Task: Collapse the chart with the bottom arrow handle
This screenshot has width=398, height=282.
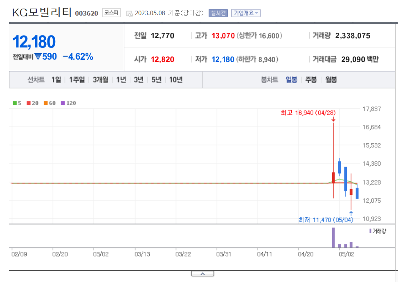Action: point(202,274)
